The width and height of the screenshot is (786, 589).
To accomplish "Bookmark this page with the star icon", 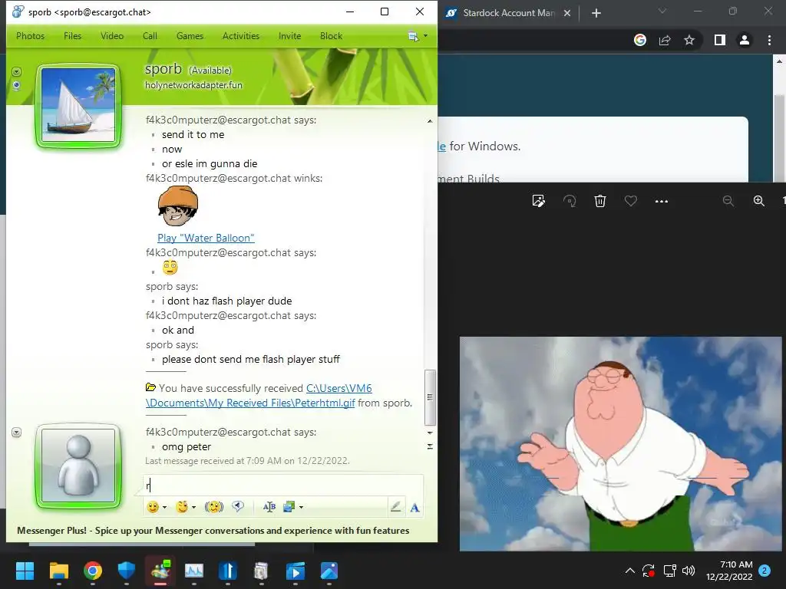I will [689, 40].
